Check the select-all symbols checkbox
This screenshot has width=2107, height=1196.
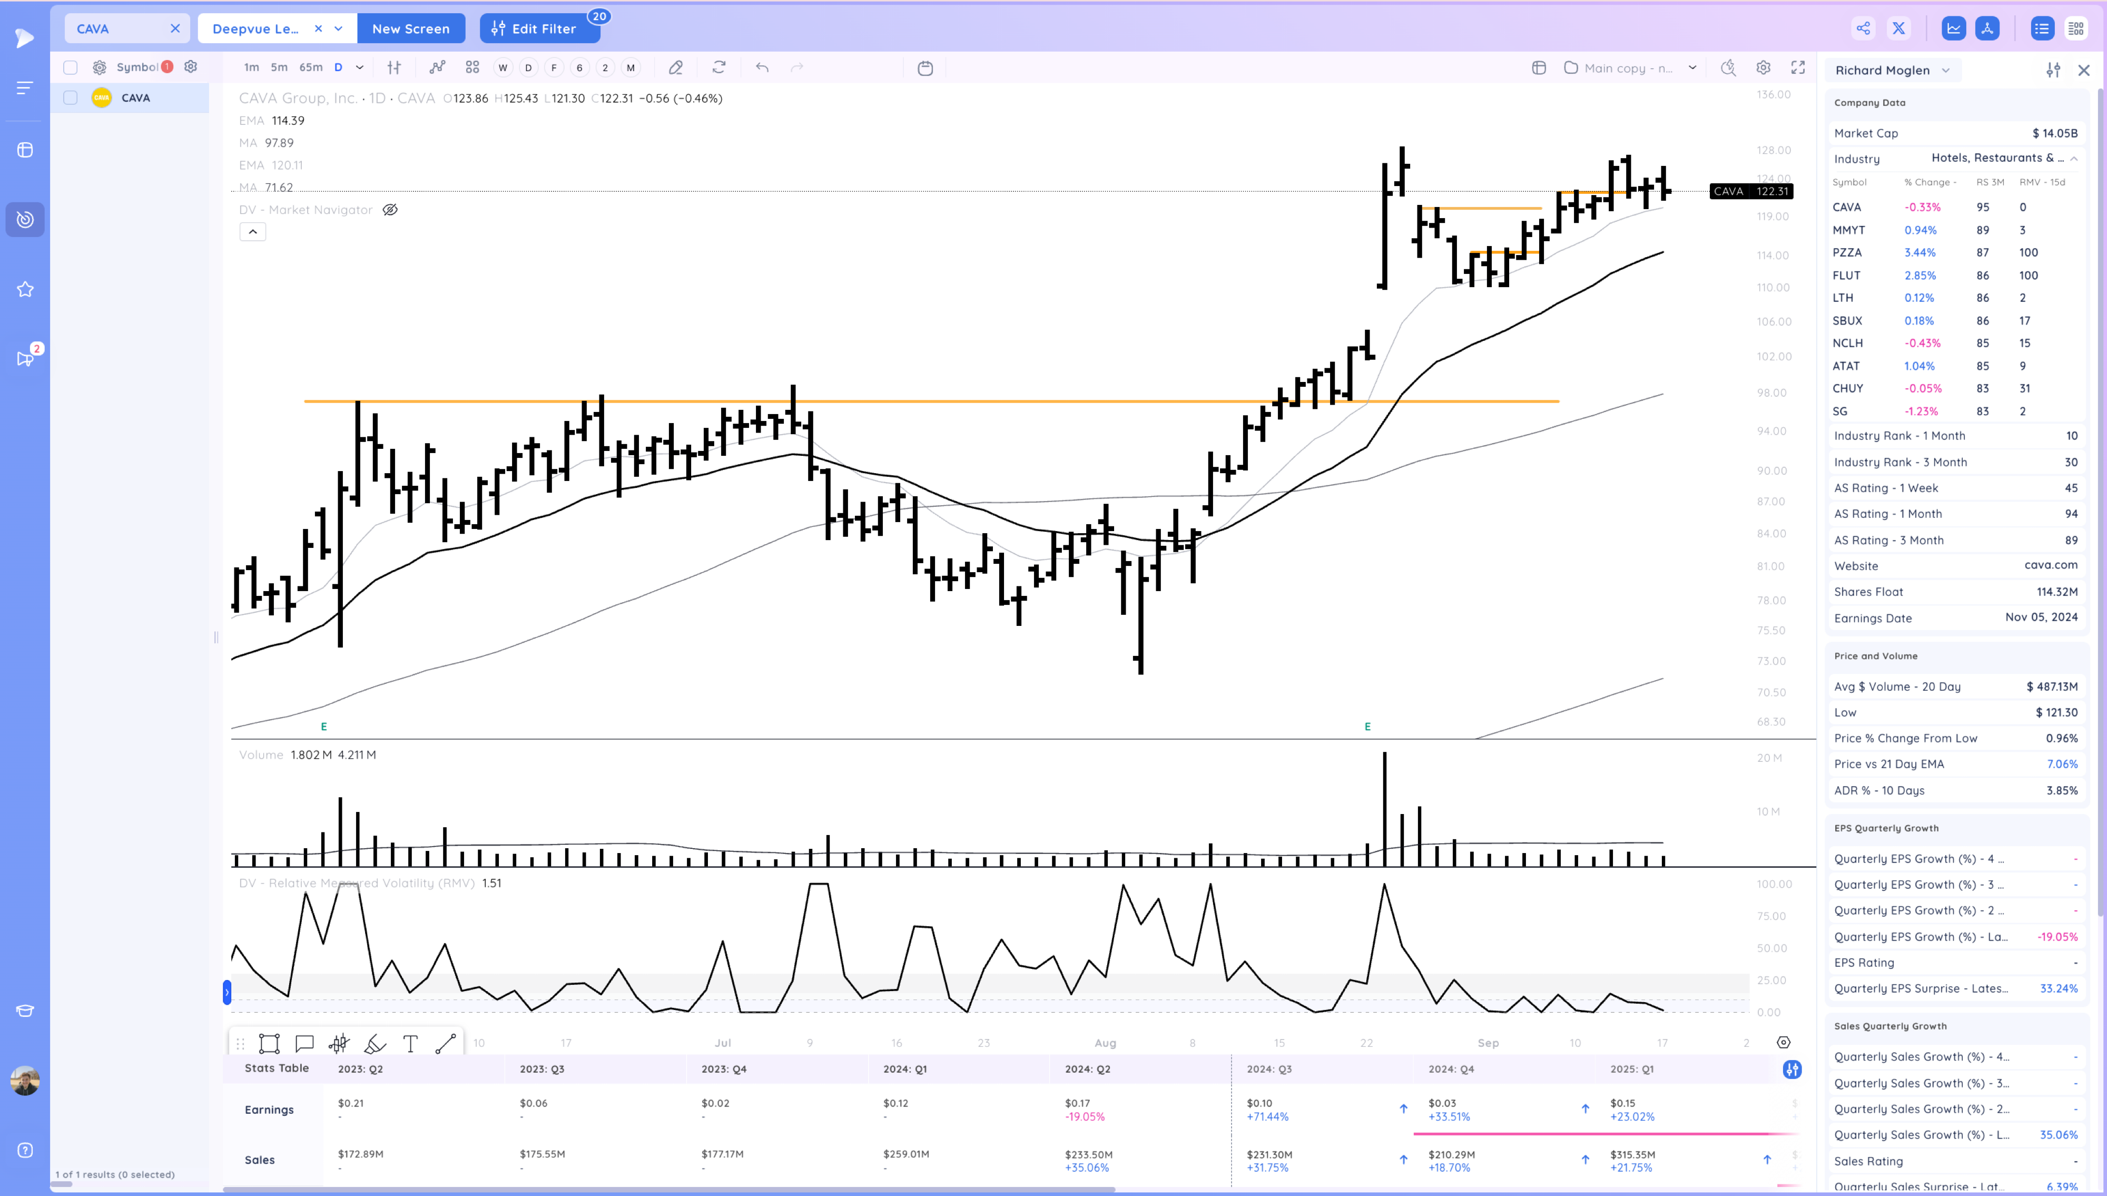click(71, 67)
